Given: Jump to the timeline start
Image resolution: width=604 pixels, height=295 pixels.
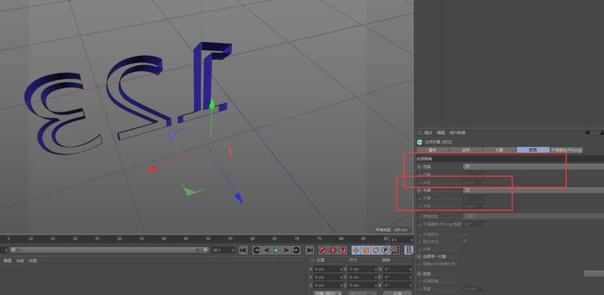Looking at the screenshot, I should pos(243,250).
